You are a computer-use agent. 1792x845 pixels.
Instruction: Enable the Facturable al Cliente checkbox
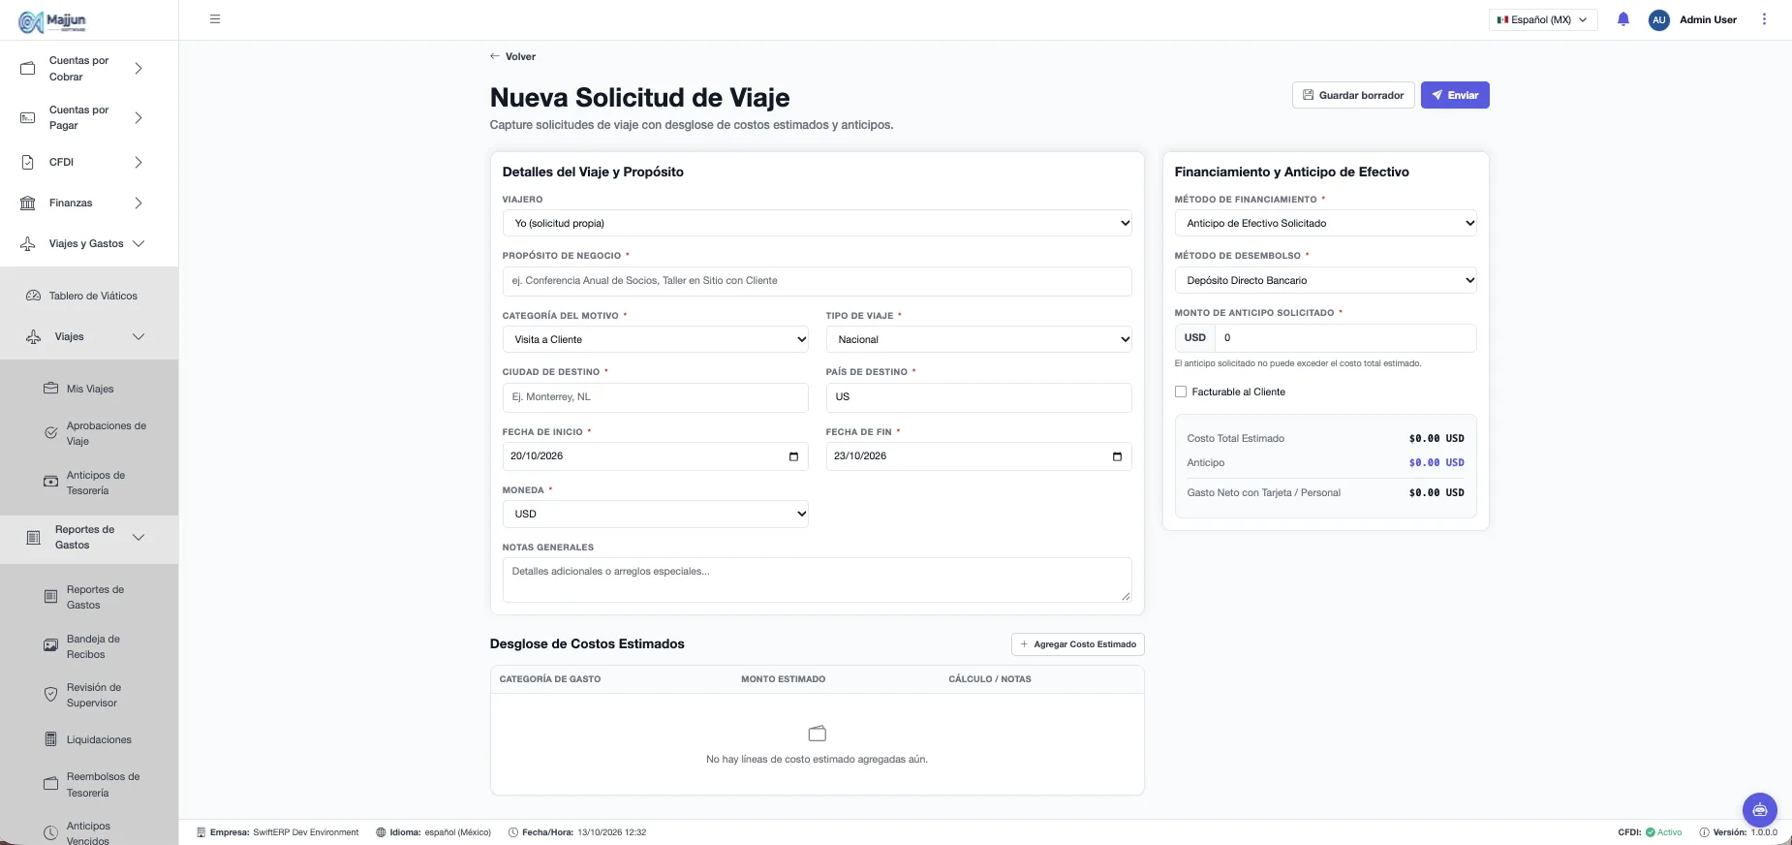pyautogui.click(x=1180, y=391)
